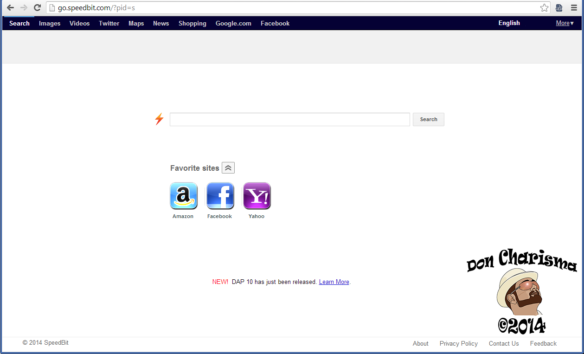The height and width of the screenshot is (354, 584).
Task: Click the browser address bar
Action: click(x=297, y=8)
